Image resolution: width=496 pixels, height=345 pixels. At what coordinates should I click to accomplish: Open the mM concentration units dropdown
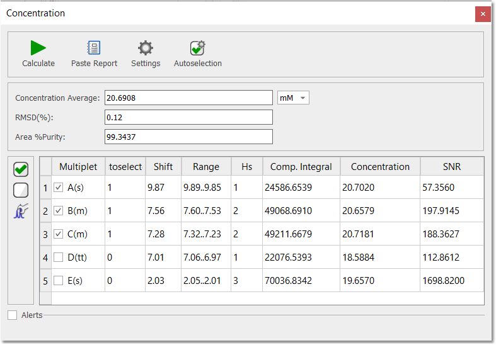[293, 98]
